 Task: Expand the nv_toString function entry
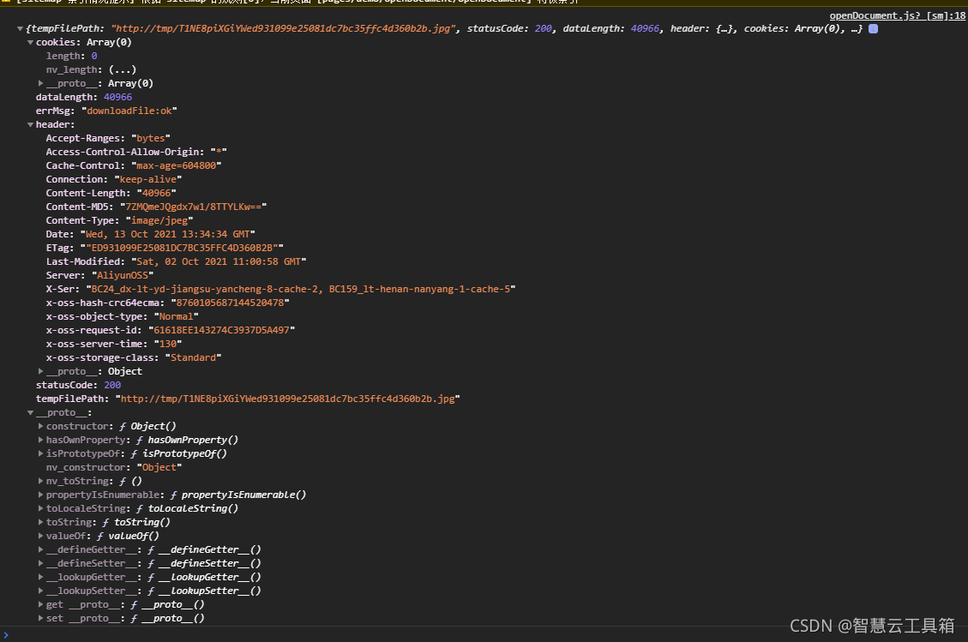coord(41,481)
